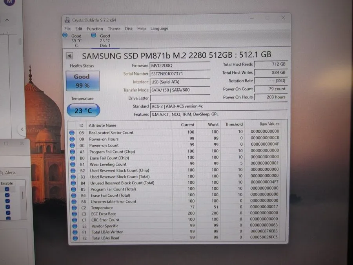Click the Serial Number field
The height and width of the screenshot is (265, 353).
click(180, 74)
